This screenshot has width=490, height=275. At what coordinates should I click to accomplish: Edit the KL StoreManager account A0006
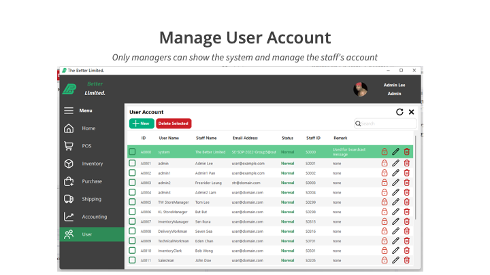tap(395, 211)
